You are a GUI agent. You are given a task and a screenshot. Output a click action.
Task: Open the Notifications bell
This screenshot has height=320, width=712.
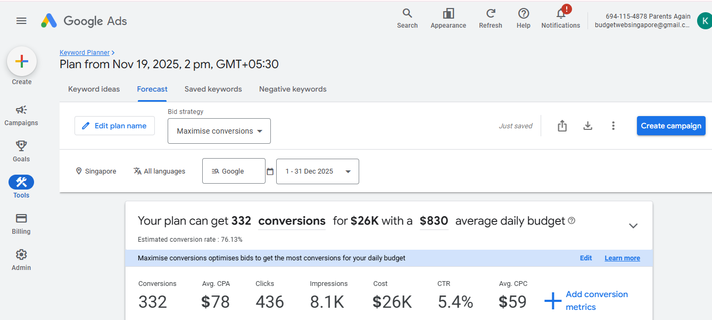point(560,14)
